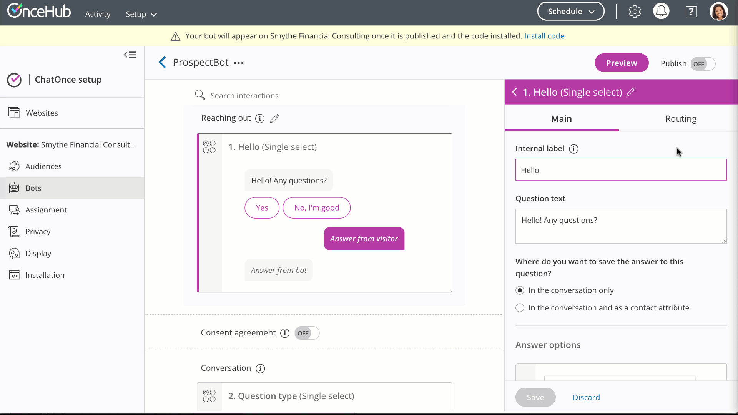Switch to the Routing tab
Screen dimensions: 738x415
[680, 119]
